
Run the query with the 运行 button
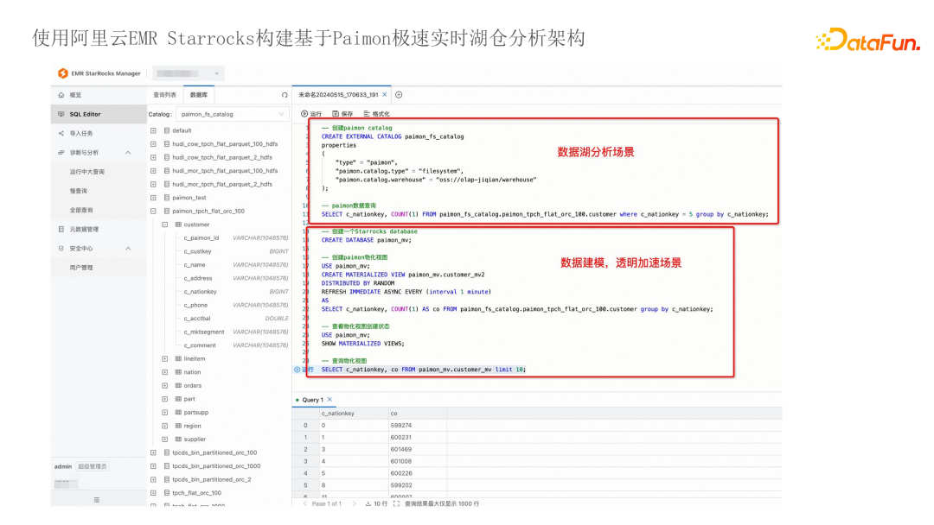tap(311, 114)
